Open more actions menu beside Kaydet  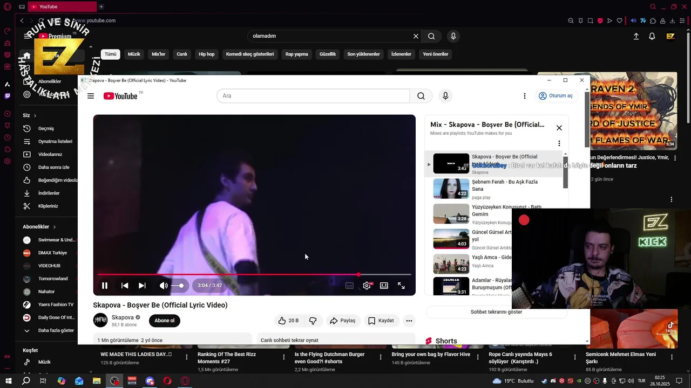click(x=409, y=321)
